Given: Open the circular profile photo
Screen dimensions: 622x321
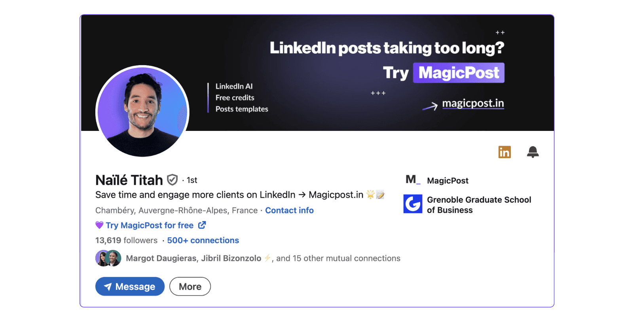Looking at the screenshot, I should pyautogui.click(x=142, y=111).
